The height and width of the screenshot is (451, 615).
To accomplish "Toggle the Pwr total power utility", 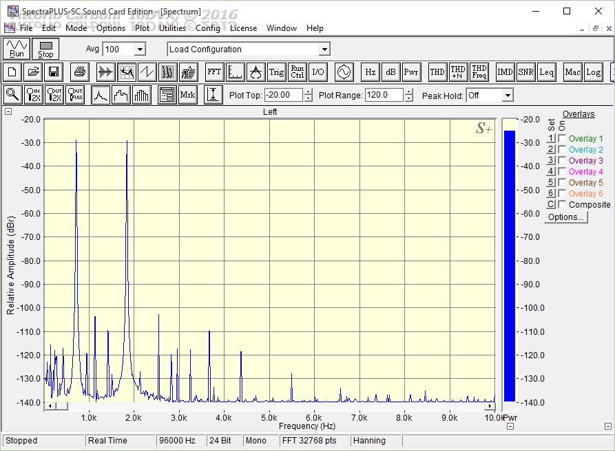I will point(411,72).
